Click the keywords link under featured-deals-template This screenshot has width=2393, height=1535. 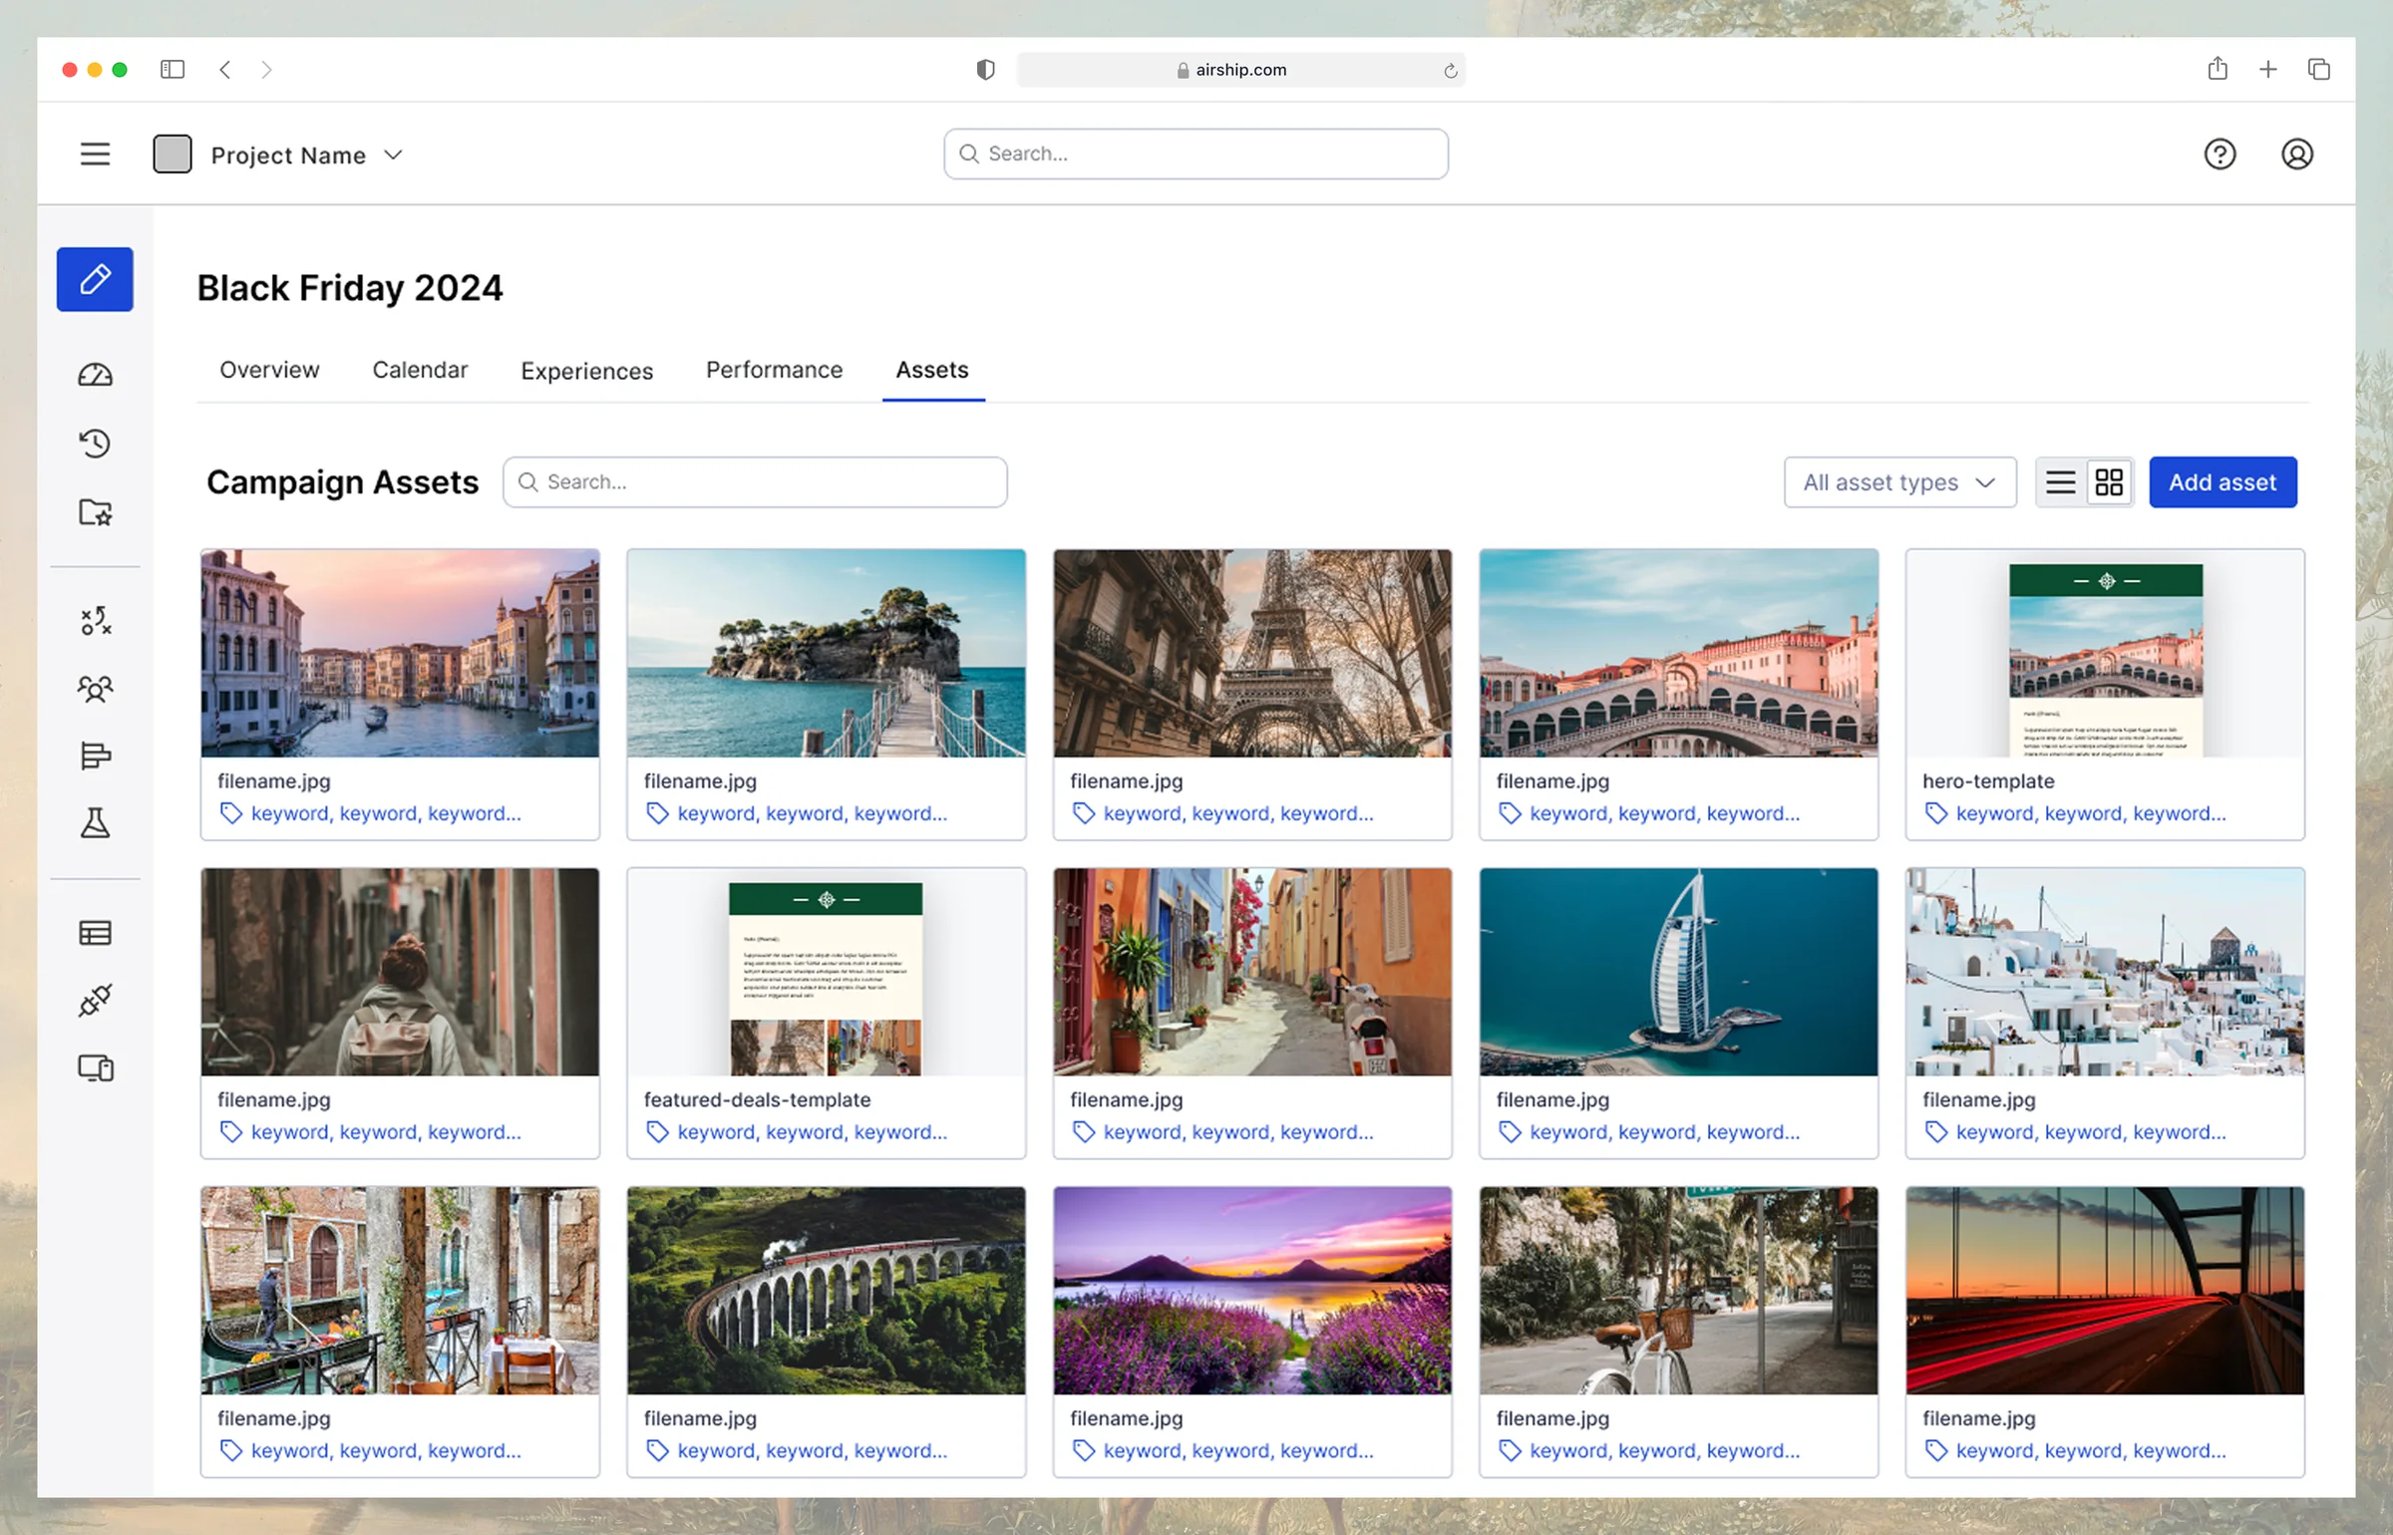click(x=812, y=1132)
